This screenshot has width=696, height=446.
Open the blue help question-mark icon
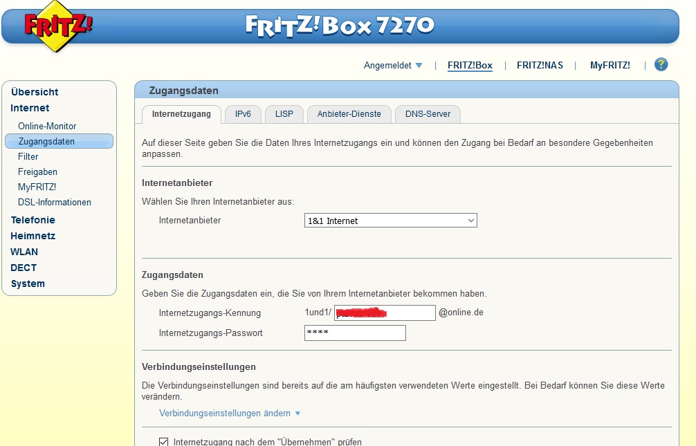[x=661, y=65]
